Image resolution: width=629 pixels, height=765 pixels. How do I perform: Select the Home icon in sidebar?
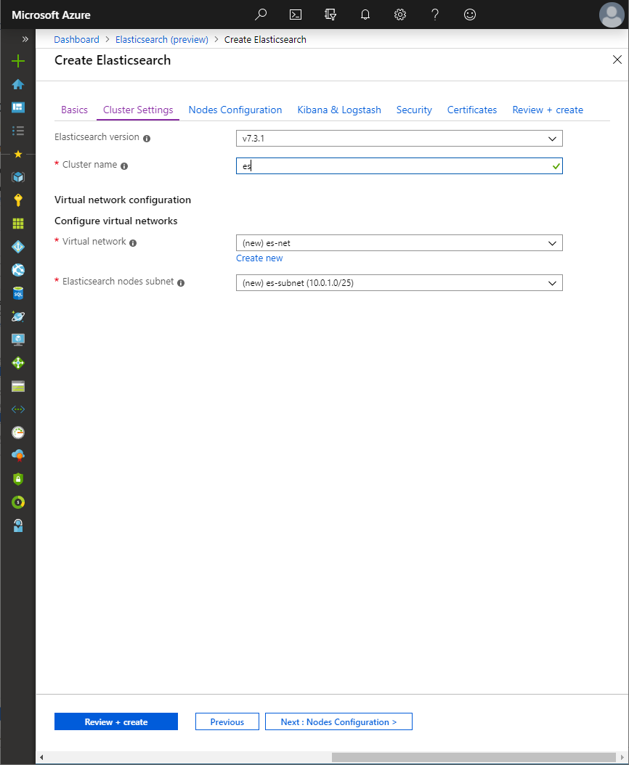[17, 85]
